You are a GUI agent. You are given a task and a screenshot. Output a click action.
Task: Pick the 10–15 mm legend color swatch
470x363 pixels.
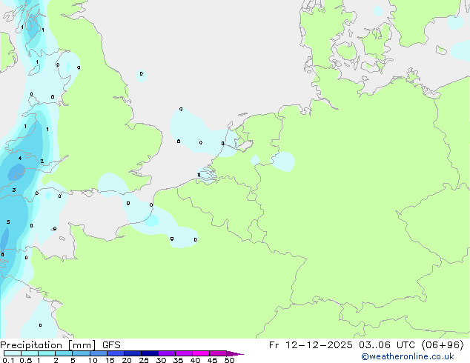click(x=99, y=353)
